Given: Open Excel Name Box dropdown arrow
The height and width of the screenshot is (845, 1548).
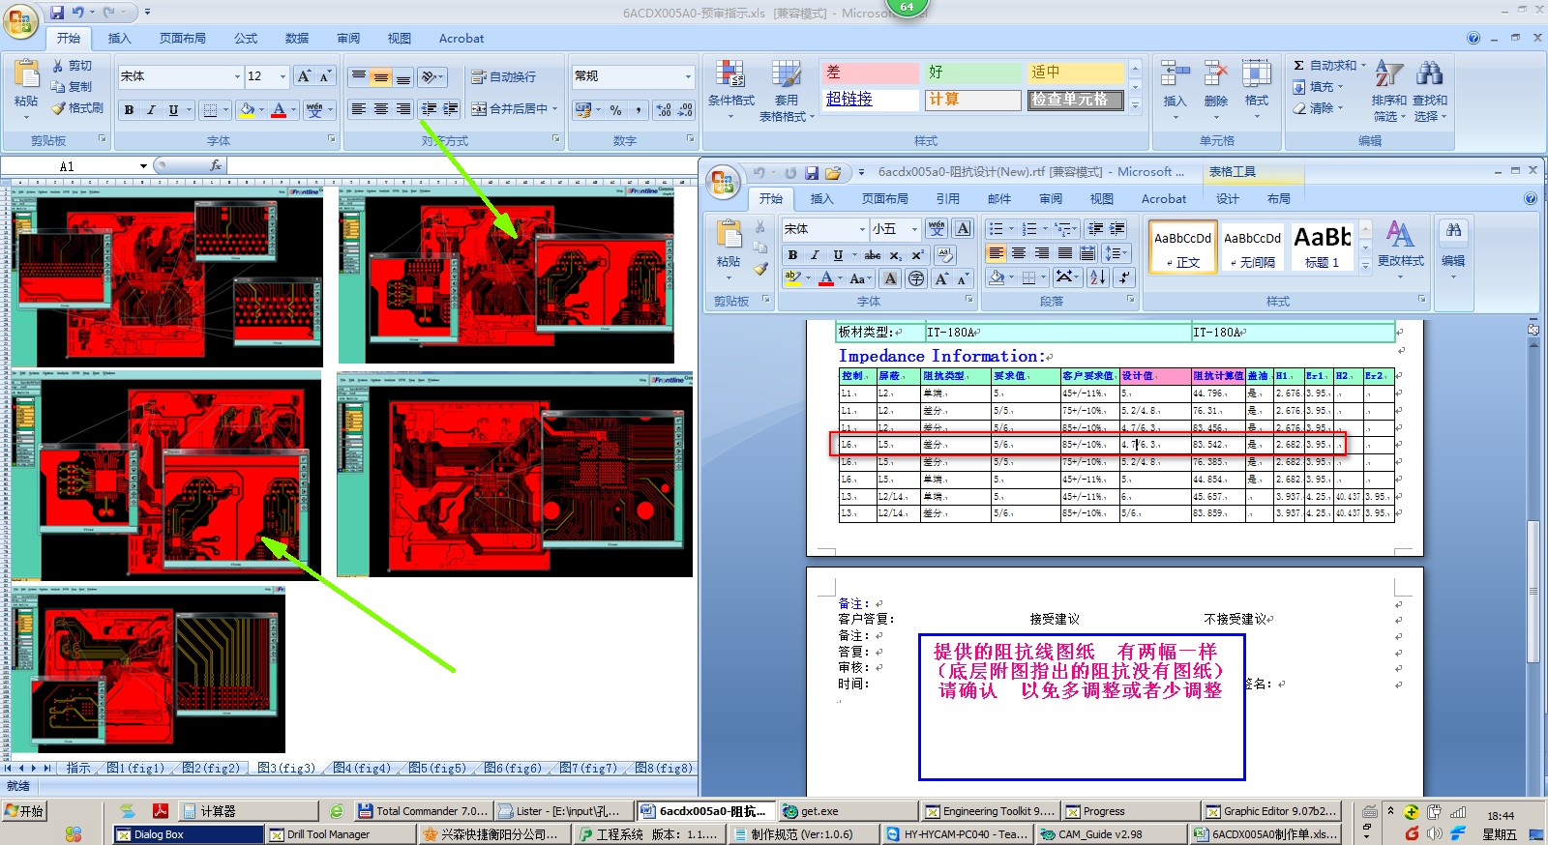Looking at the screenshot, I should pyautogui.click(x=143, y=166).
